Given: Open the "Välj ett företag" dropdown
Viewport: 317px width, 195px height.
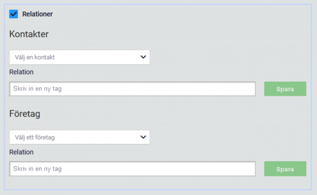Looking at the screenshot, I should (79, 137).
